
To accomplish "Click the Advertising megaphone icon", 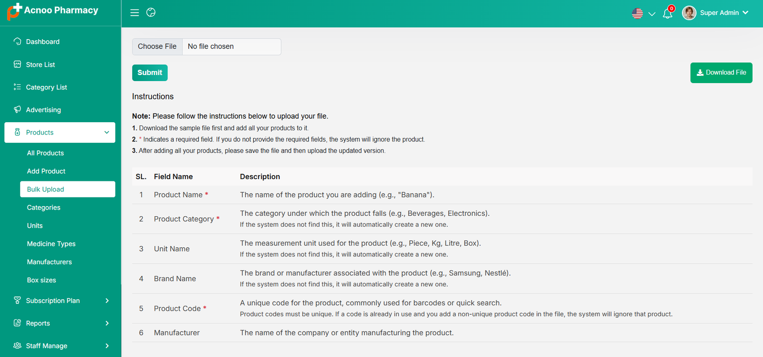I will pyautogui.click(x=18, y=110).
